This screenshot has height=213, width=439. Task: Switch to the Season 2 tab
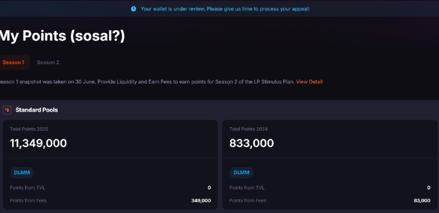coord(48,62)
